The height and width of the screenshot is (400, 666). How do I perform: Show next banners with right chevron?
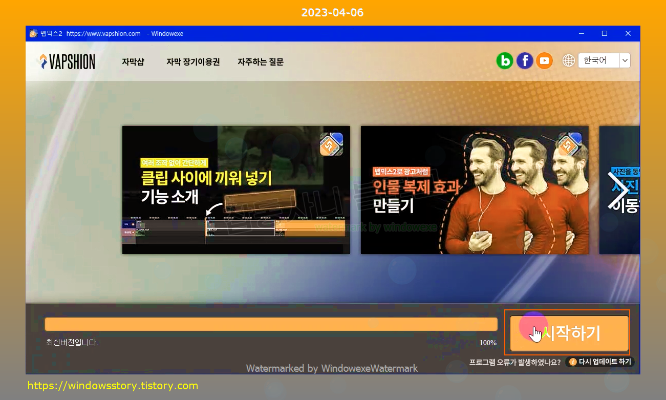tap(618, 190)
